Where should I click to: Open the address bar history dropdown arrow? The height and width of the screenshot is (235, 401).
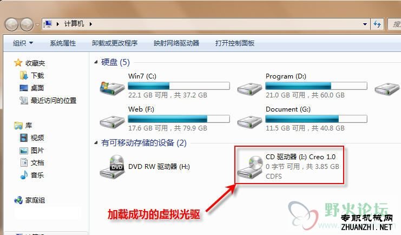(365, 24)
